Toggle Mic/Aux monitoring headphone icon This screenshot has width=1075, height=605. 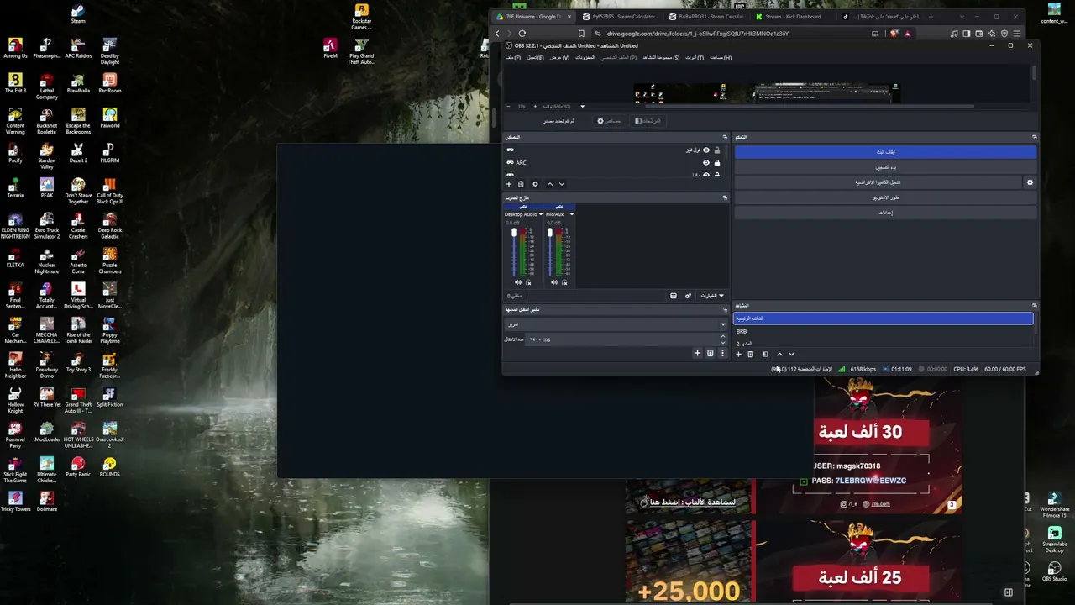click(564, 282)
